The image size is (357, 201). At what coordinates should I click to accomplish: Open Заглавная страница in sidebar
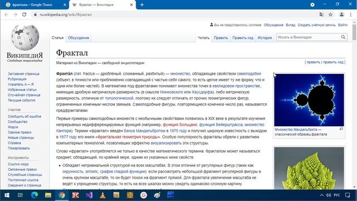23,74
